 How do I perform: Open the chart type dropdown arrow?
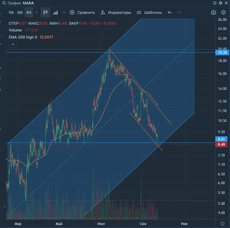pos(64,13)
